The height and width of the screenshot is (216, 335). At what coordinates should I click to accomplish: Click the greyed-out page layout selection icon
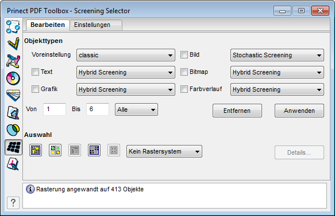pyautogui.click(x=75, y=150)
